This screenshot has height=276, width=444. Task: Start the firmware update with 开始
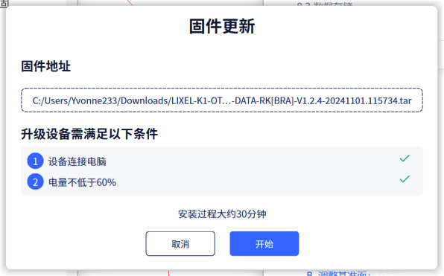tap(264, 244)
